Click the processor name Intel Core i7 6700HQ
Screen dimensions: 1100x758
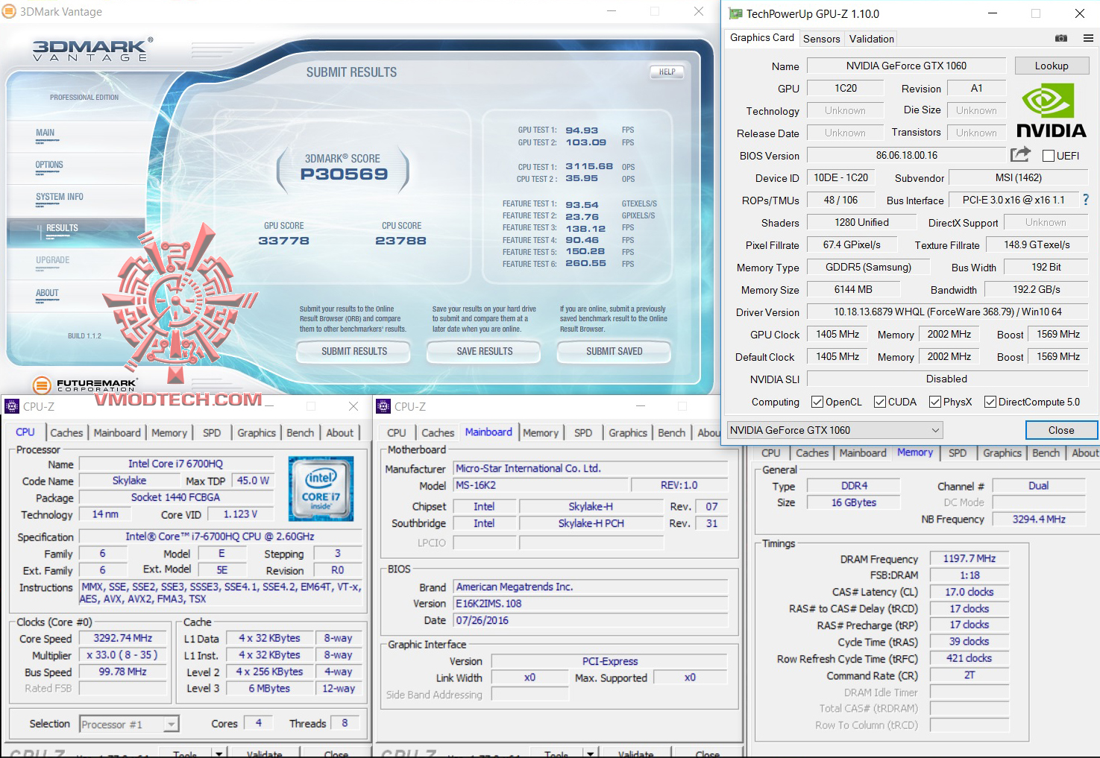click(x=175, y=464)
